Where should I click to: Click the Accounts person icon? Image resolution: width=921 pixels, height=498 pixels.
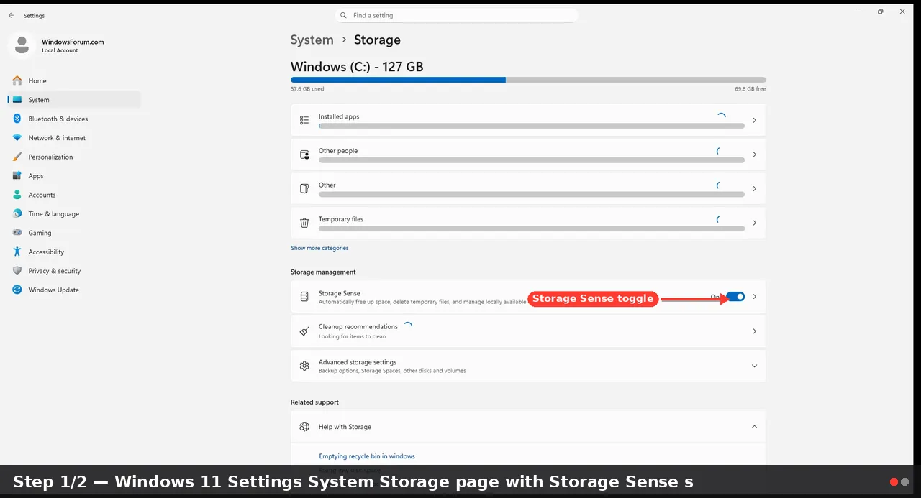[17, 195]
